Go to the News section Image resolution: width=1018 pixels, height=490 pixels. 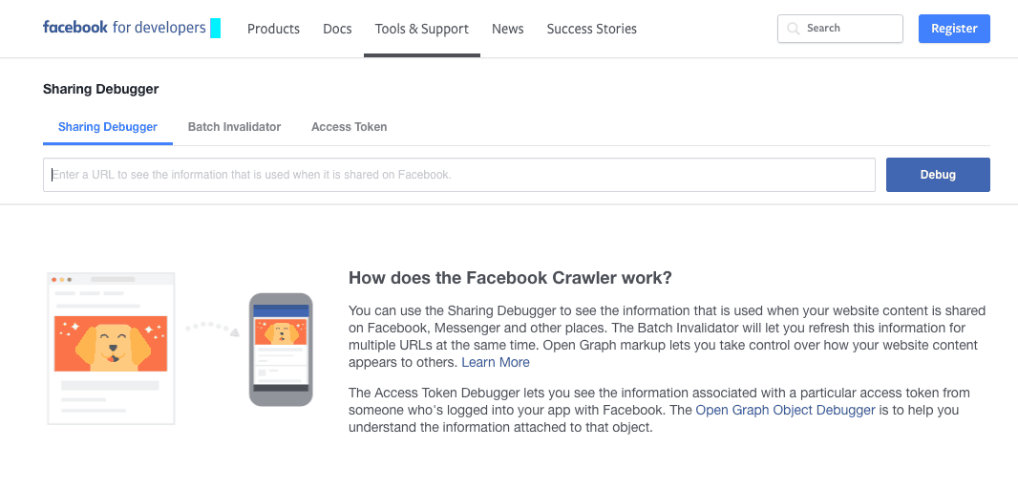pos(508,29)
